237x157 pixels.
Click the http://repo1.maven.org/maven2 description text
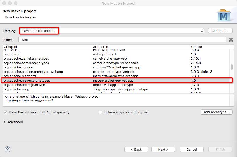pyautogui.click(x=29, y=100)
